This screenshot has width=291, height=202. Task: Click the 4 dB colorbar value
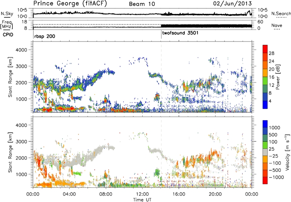pos(270,101)
